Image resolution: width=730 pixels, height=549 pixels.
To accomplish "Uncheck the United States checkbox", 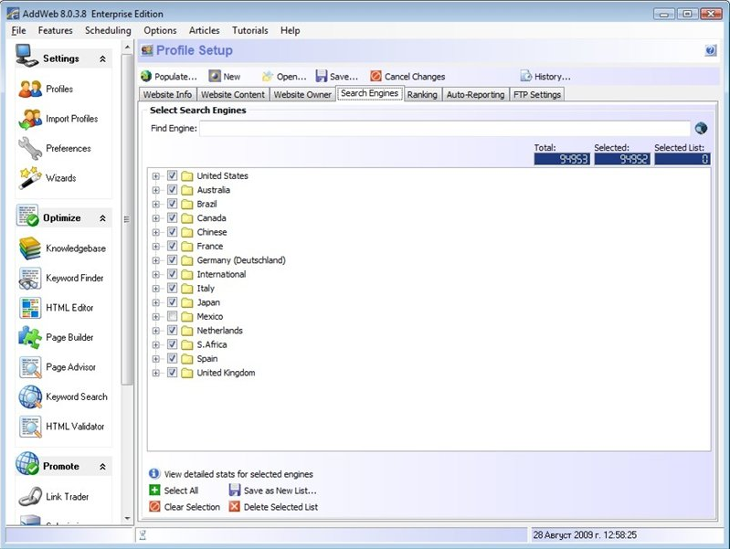I will pyautogui.click(x=172, y=175).
